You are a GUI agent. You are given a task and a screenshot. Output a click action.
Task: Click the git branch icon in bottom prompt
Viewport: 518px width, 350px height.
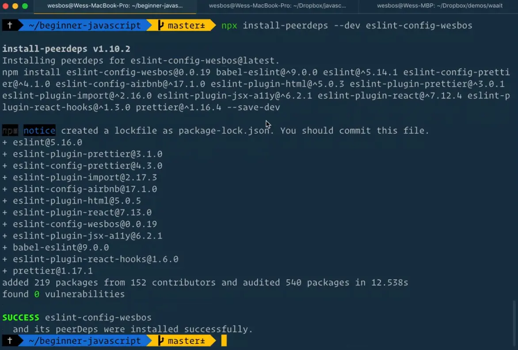161,341
